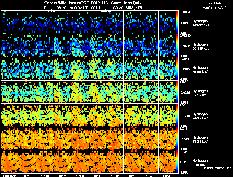Click the Hydrogen 5-13 keV label
Screen dimensions: 233x177
click(200, 163)
